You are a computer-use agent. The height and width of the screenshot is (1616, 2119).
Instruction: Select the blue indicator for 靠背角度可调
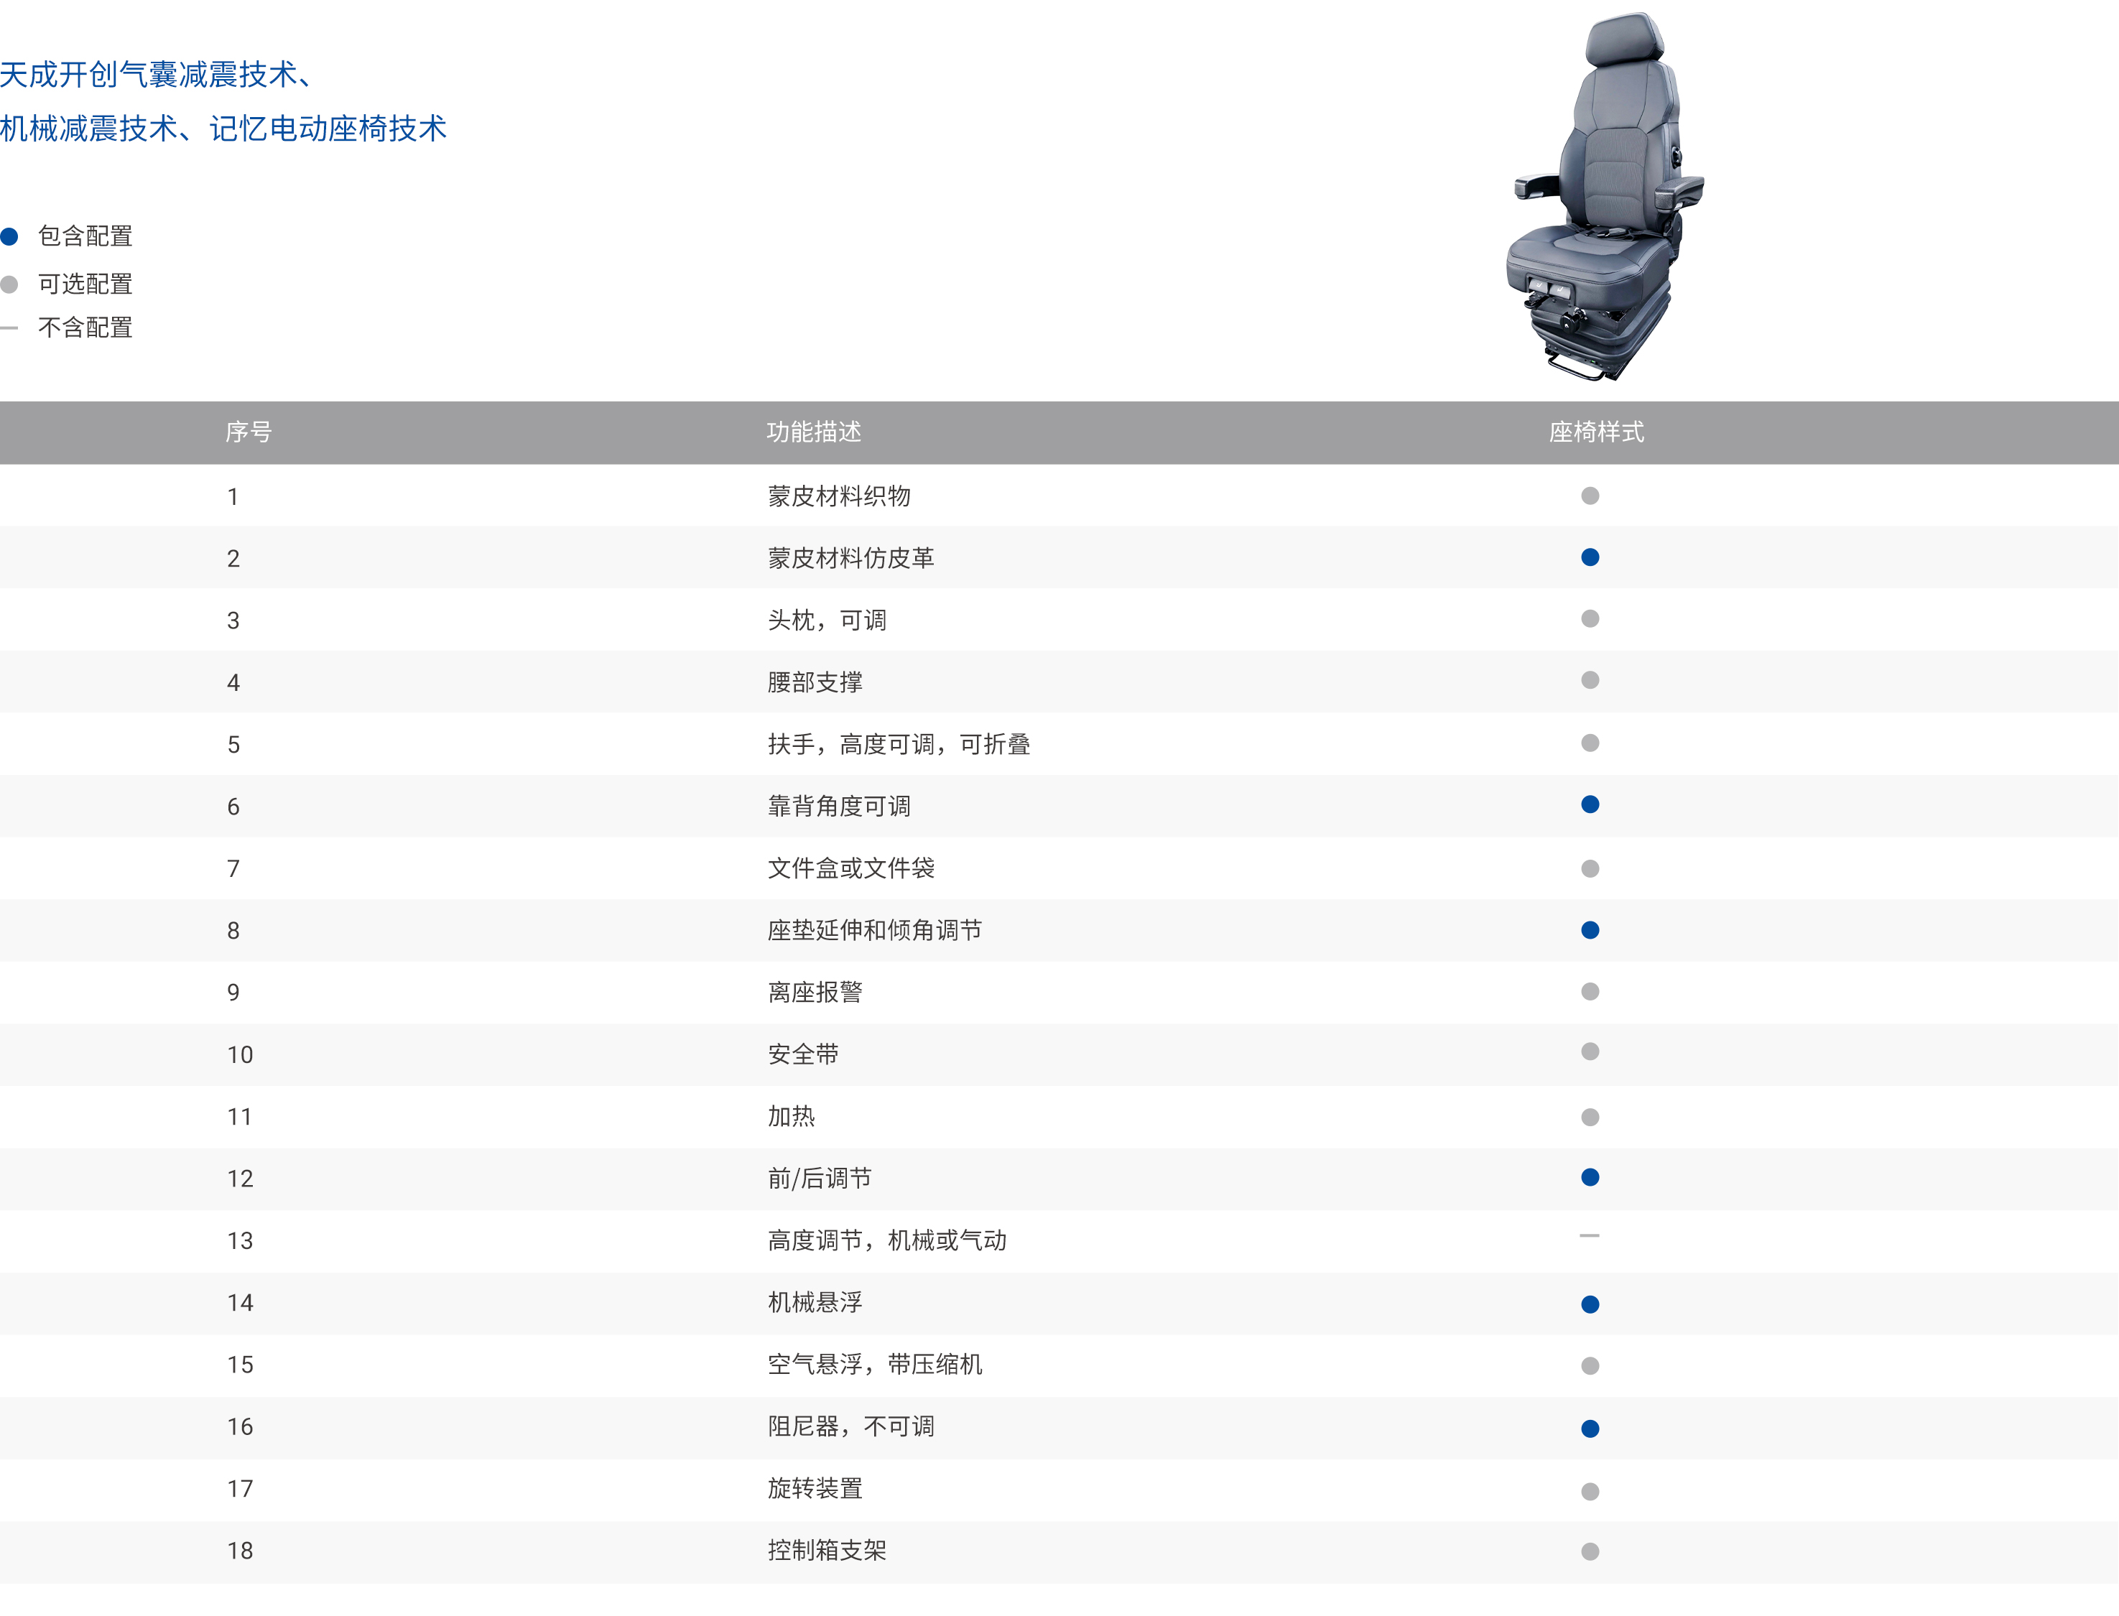[1591, 805]
